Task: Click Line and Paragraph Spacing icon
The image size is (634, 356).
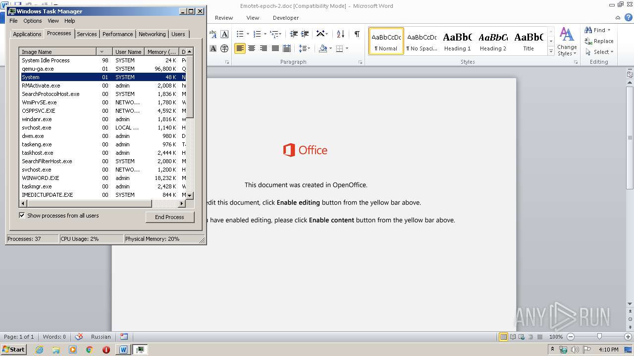Action: pyautogui.click(x=303, y=48)
